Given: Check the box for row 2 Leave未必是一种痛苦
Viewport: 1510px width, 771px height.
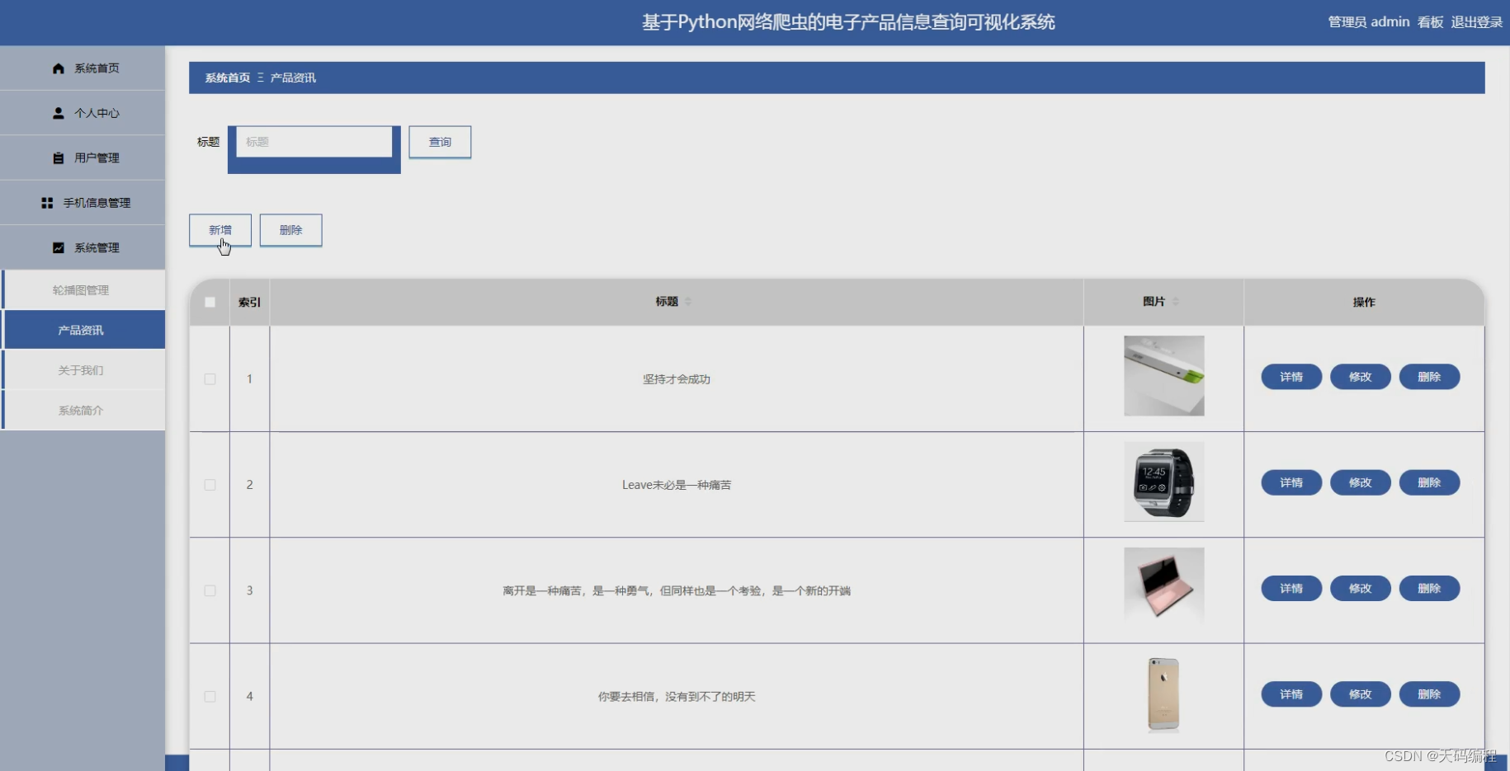Looking at the screenshot, I should click(x=210, y=485).
